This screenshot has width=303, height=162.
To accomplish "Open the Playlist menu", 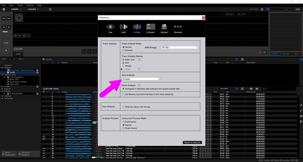I will point(30,5).
